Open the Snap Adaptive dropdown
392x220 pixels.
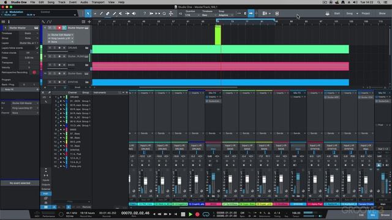click(x=225, y=15)
